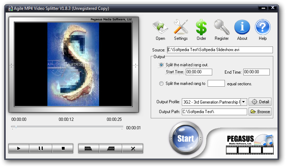Close the Agile MP4 Video Splitter window
The width and height of the screenshot is (286, 167).
pyautogui.click(x=273, y=8)
